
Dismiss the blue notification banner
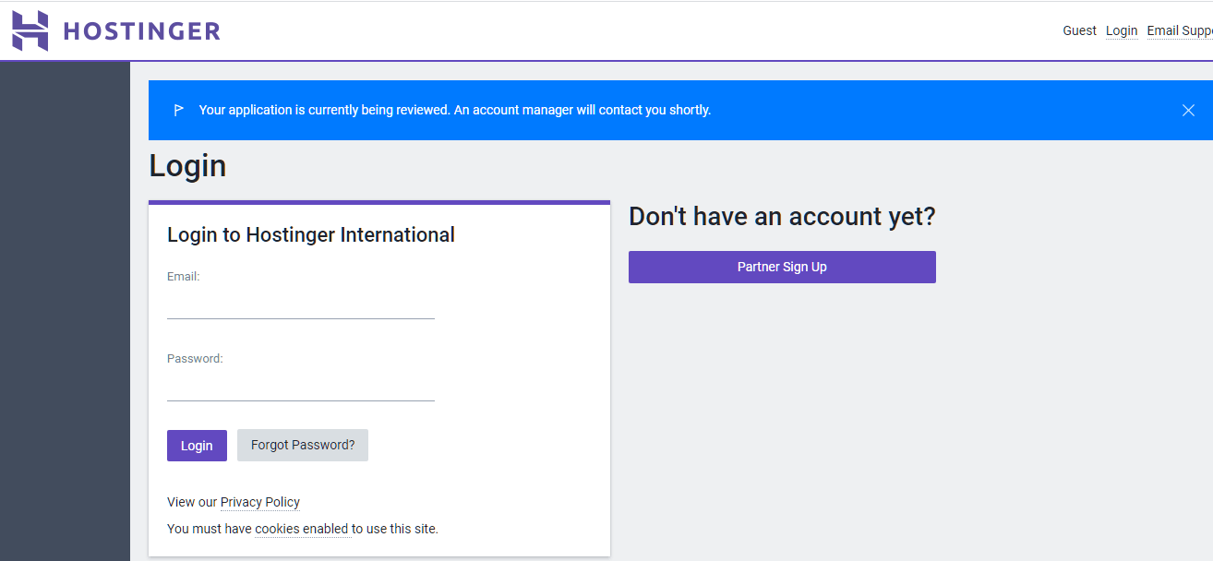(1188, 110)
